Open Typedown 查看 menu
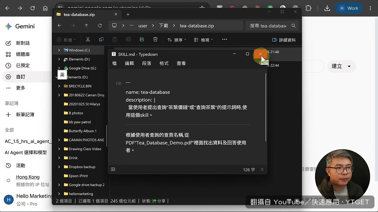 pyautogui.click(x=181, y=63)
